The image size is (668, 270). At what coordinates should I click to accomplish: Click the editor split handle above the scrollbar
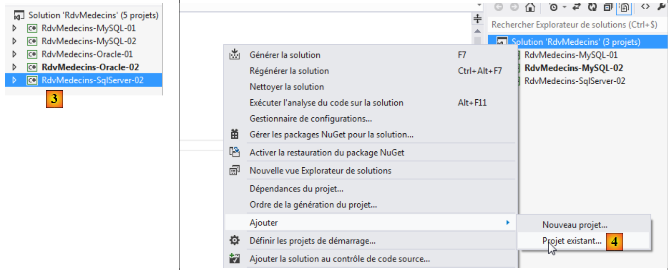click(x=477, y=18)
